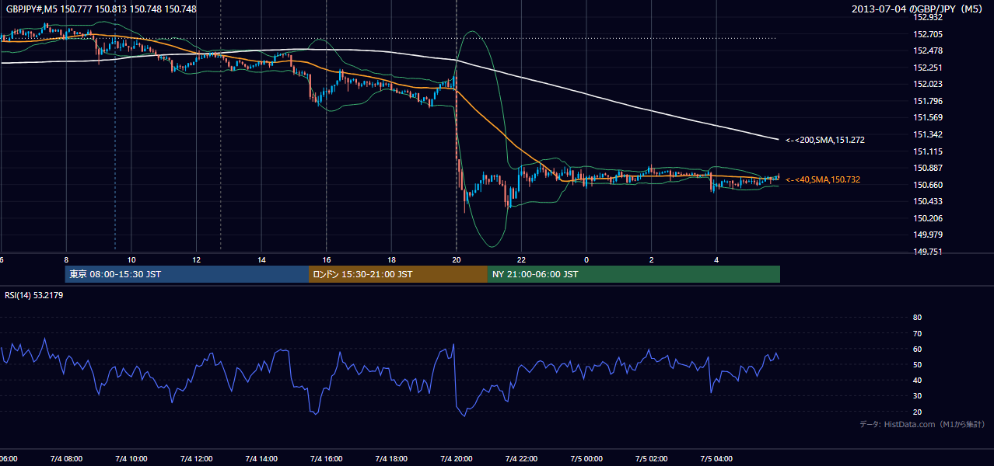The height and width of the screenshot is (466, 994).
Task: Click price axis value 151.115
Action: pyautogui.click(x=928, y=152)
